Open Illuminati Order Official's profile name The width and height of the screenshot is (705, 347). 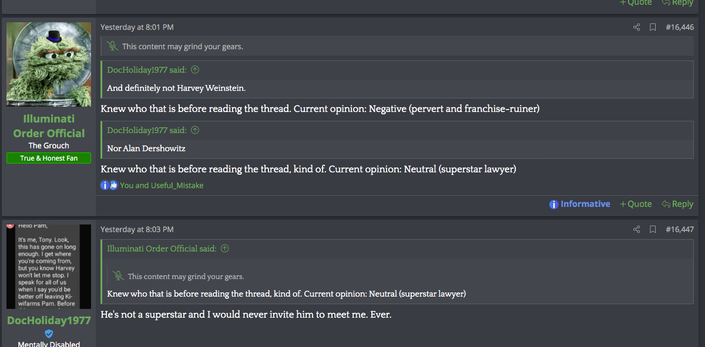pyautogui.click(x=49, y=126)
